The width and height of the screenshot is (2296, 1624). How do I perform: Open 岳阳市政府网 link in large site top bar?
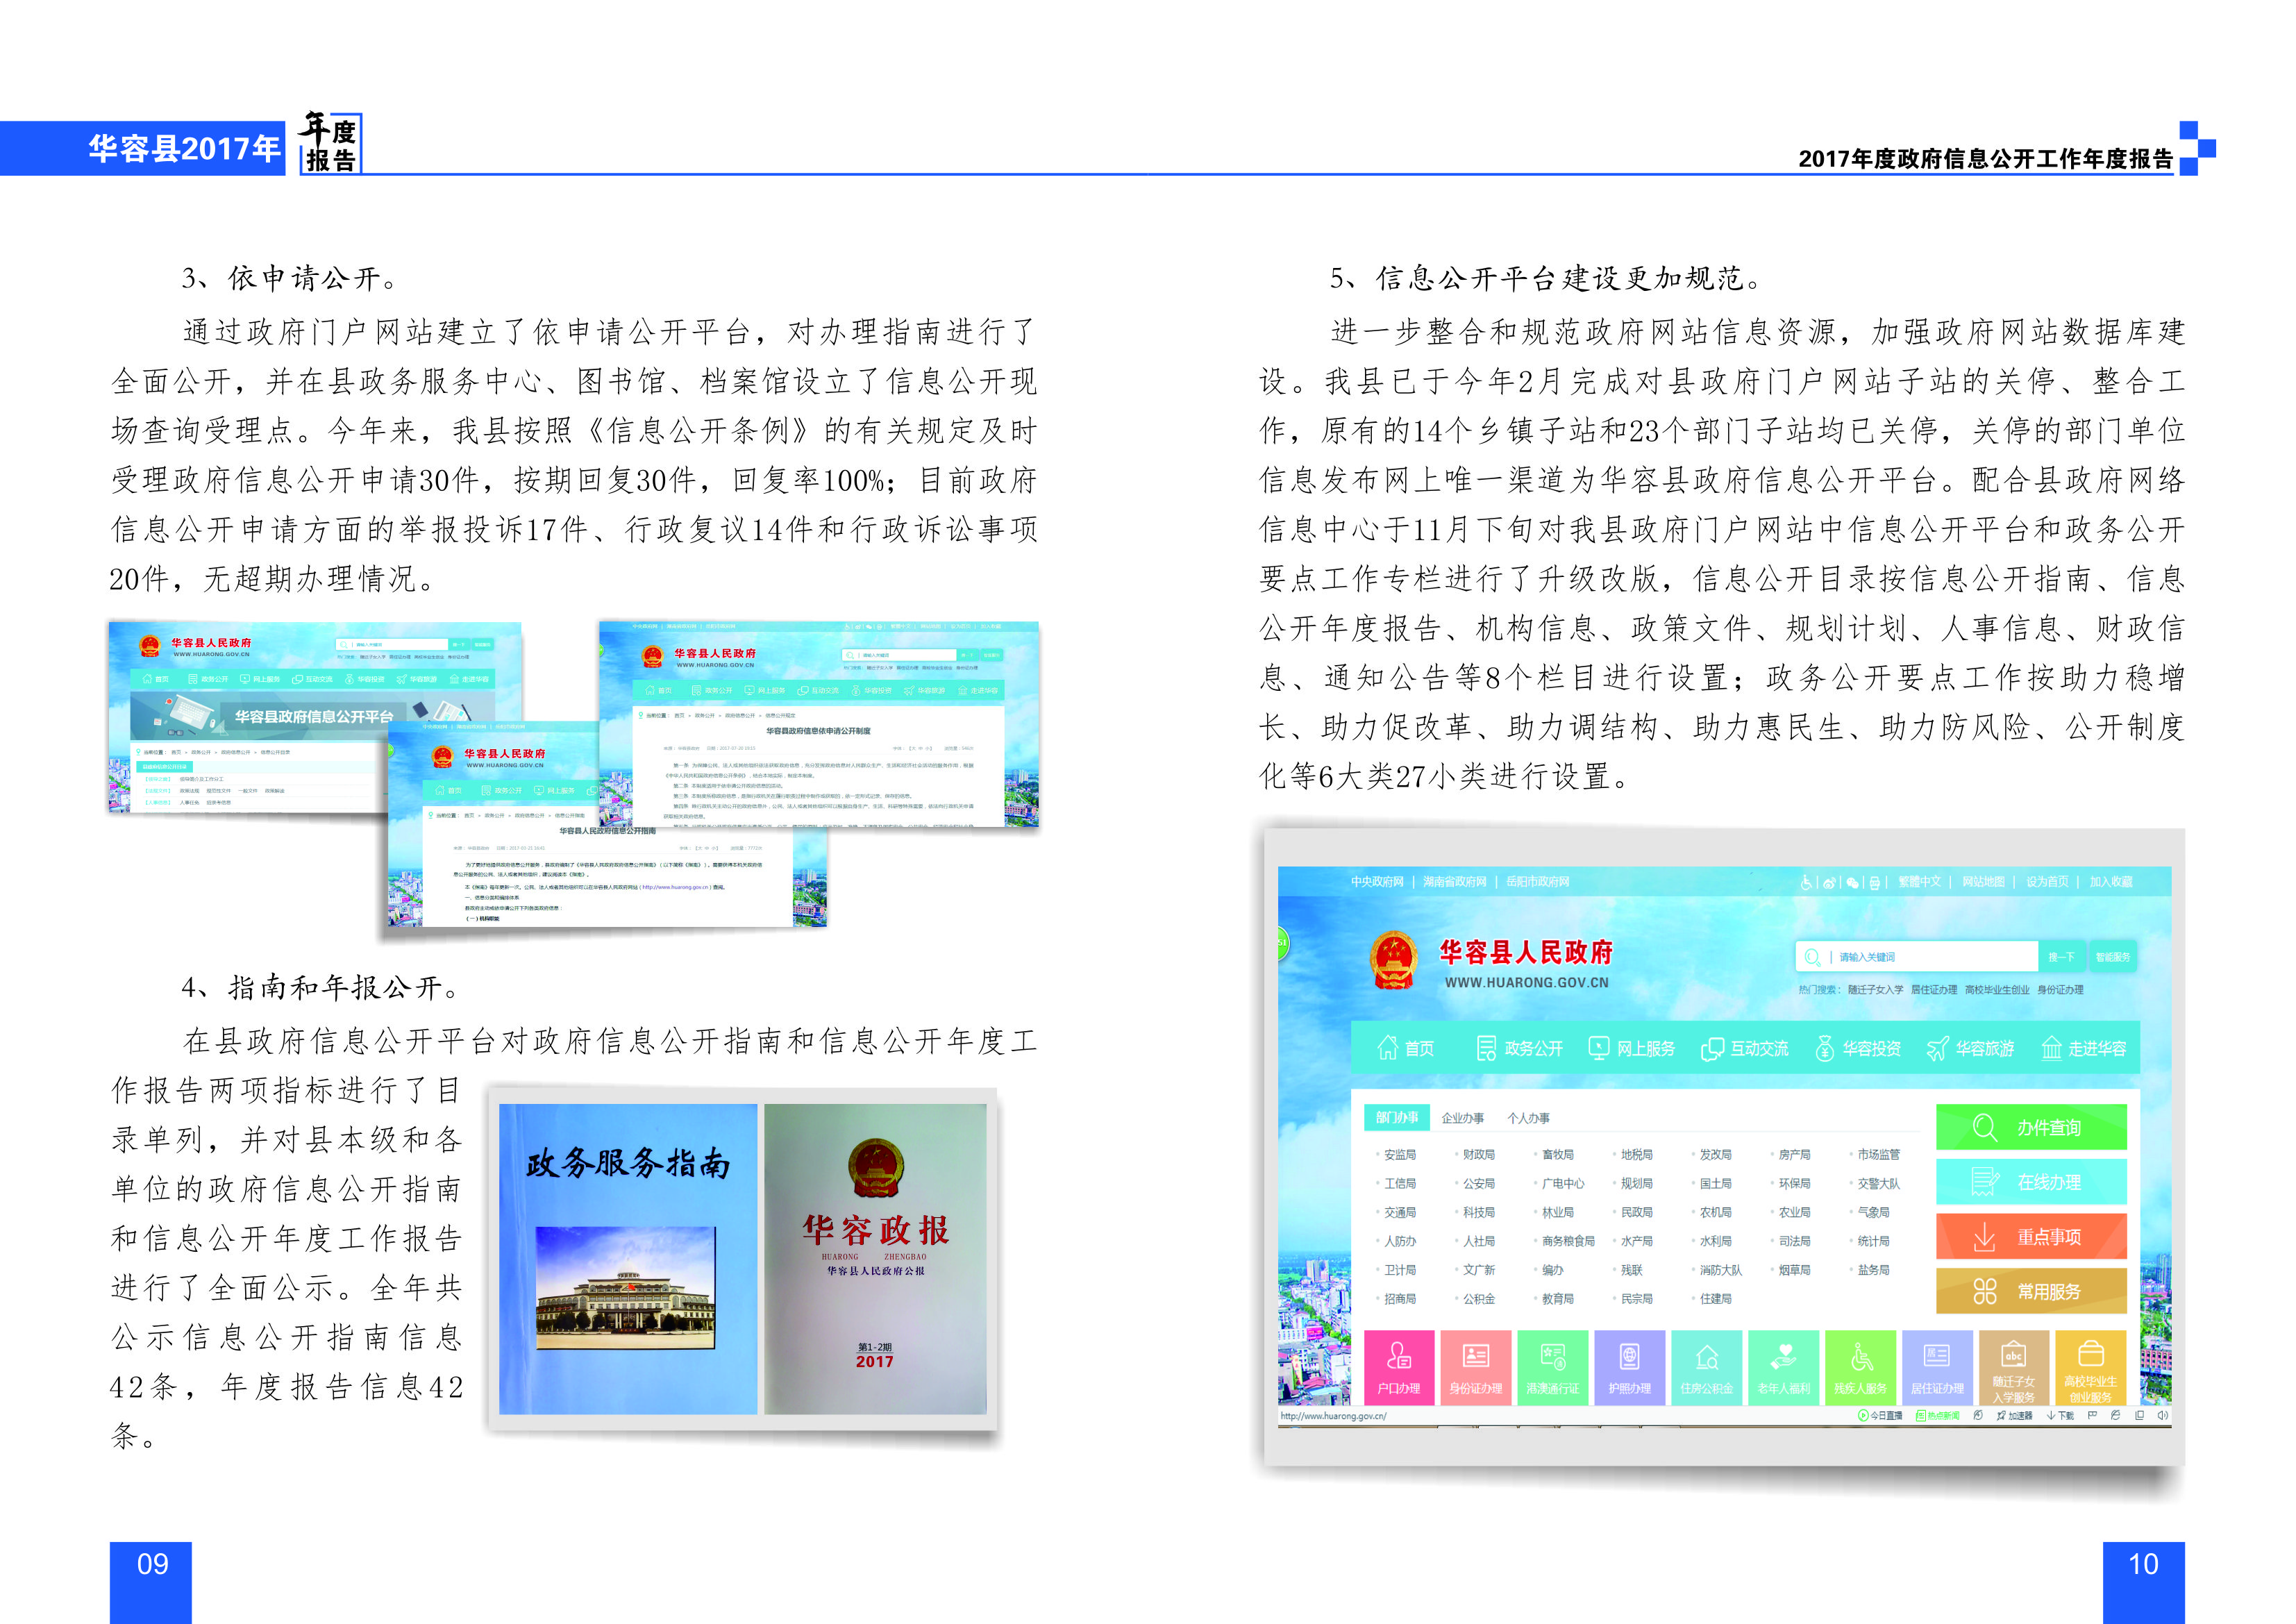click(1538, 882)
